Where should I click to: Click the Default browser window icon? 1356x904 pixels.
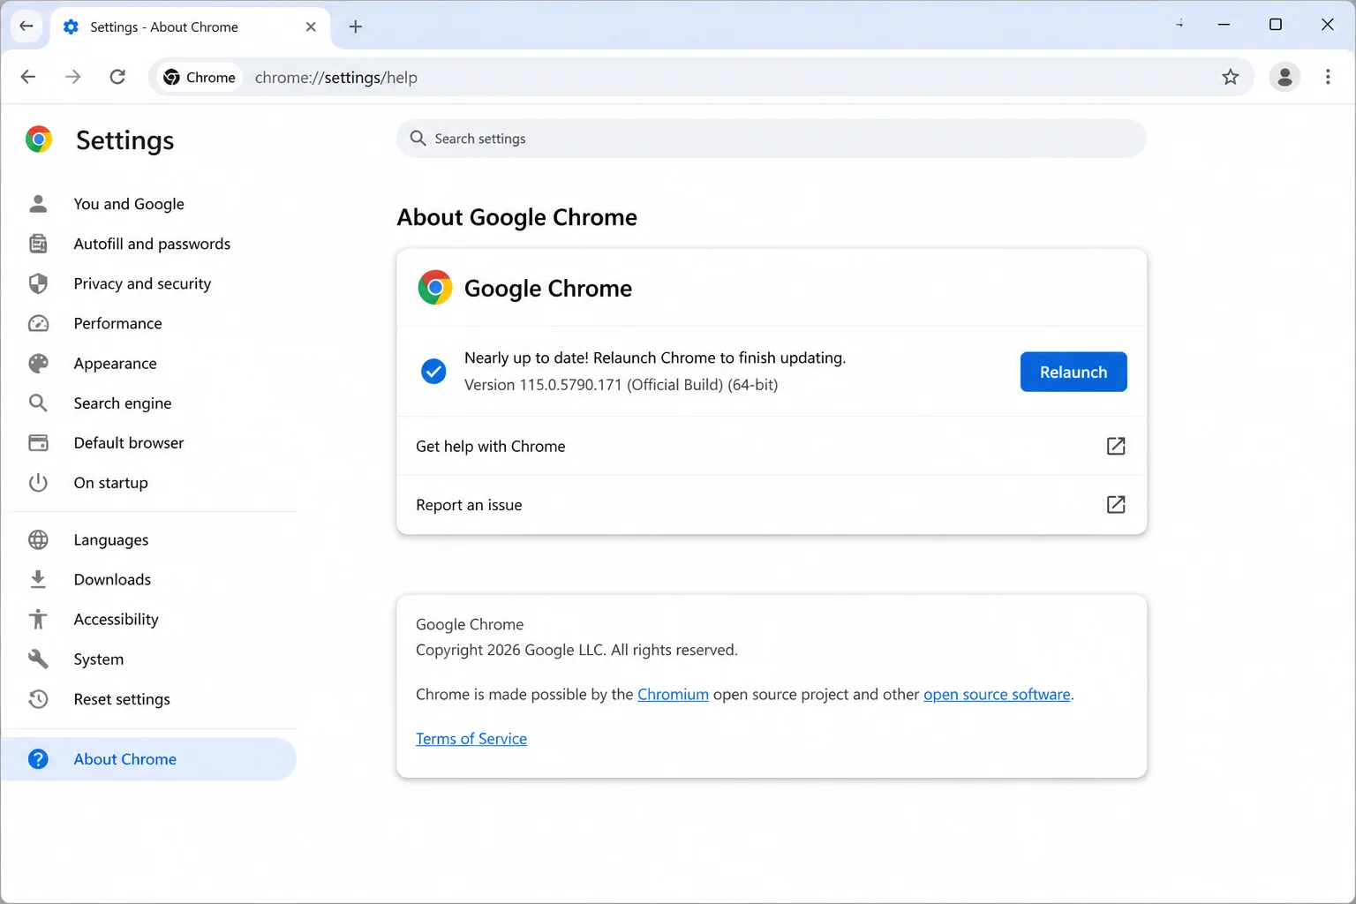[38, 442]
